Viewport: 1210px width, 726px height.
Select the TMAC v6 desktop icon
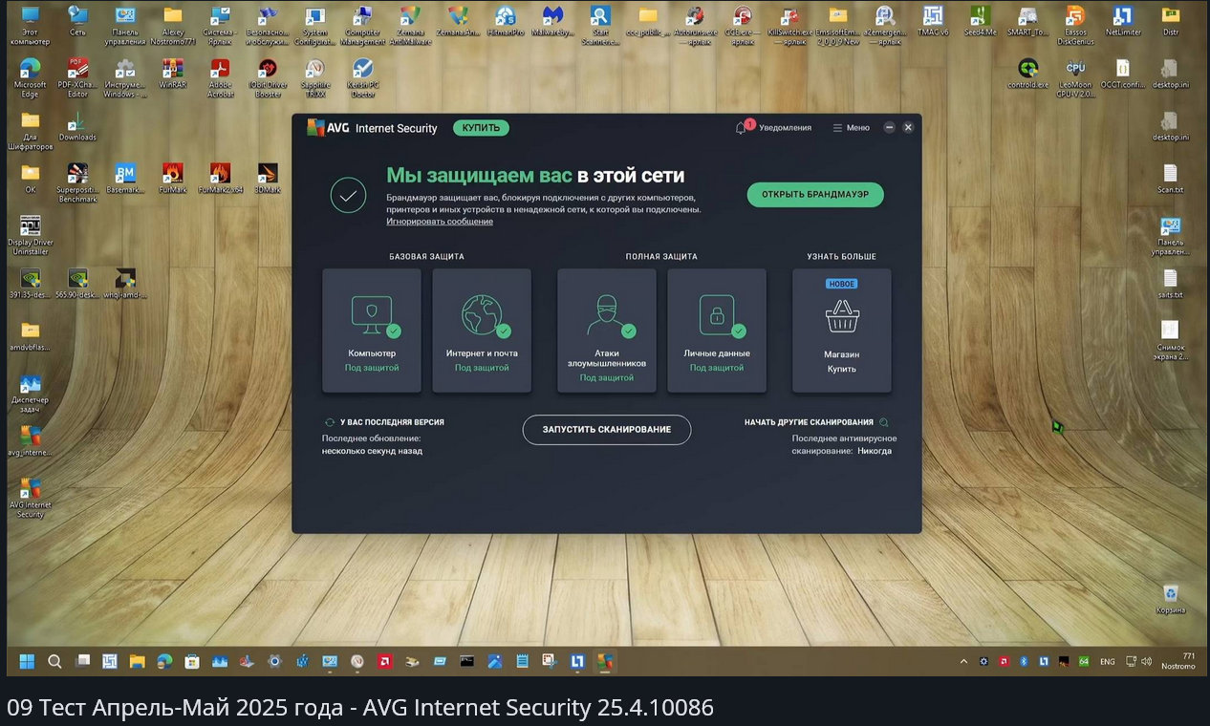(933, 21)
